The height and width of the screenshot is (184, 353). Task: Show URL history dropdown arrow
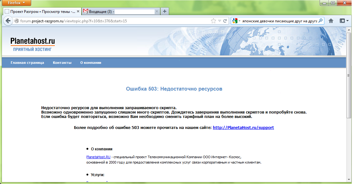tap(219, 21)
